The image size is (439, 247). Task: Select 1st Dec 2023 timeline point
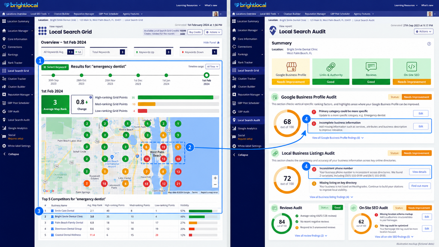pos(138,75)
